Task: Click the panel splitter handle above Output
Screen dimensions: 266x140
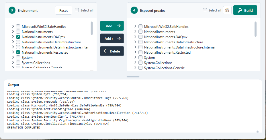Action: 133,77
